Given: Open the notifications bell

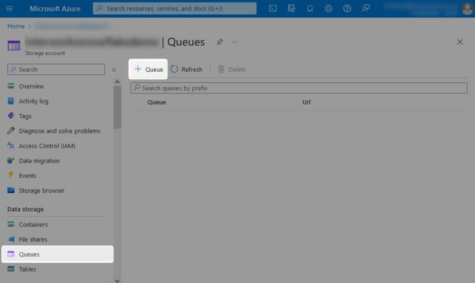Looking at the screenshot, I should point(310,9).
